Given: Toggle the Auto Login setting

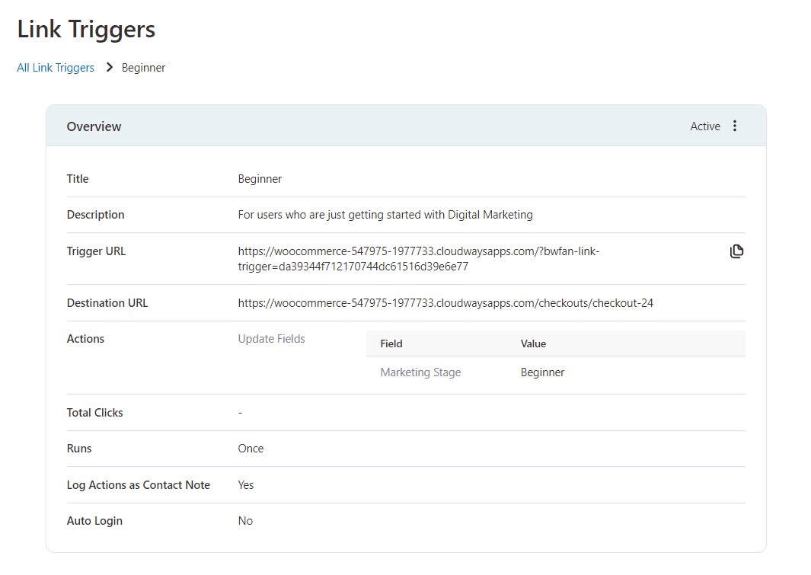Looking at the screenshot, I should (x=244, y=520).
